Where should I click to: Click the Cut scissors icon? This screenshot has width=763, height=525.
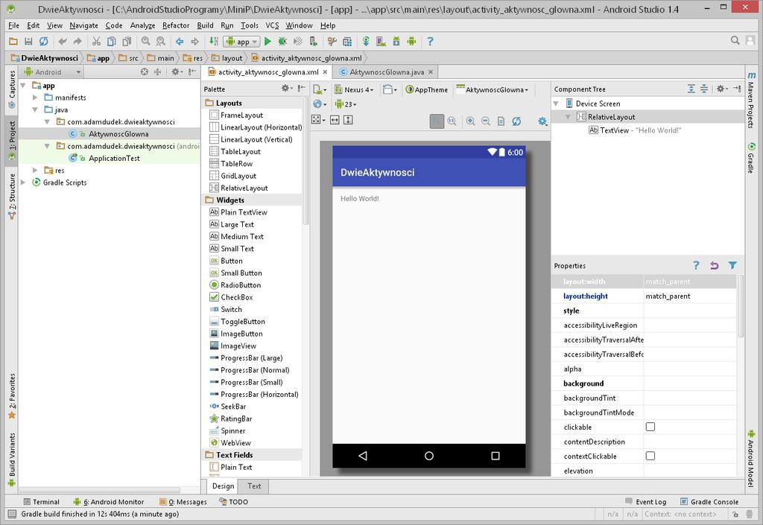pyautogui.click(x=96, y=42)
